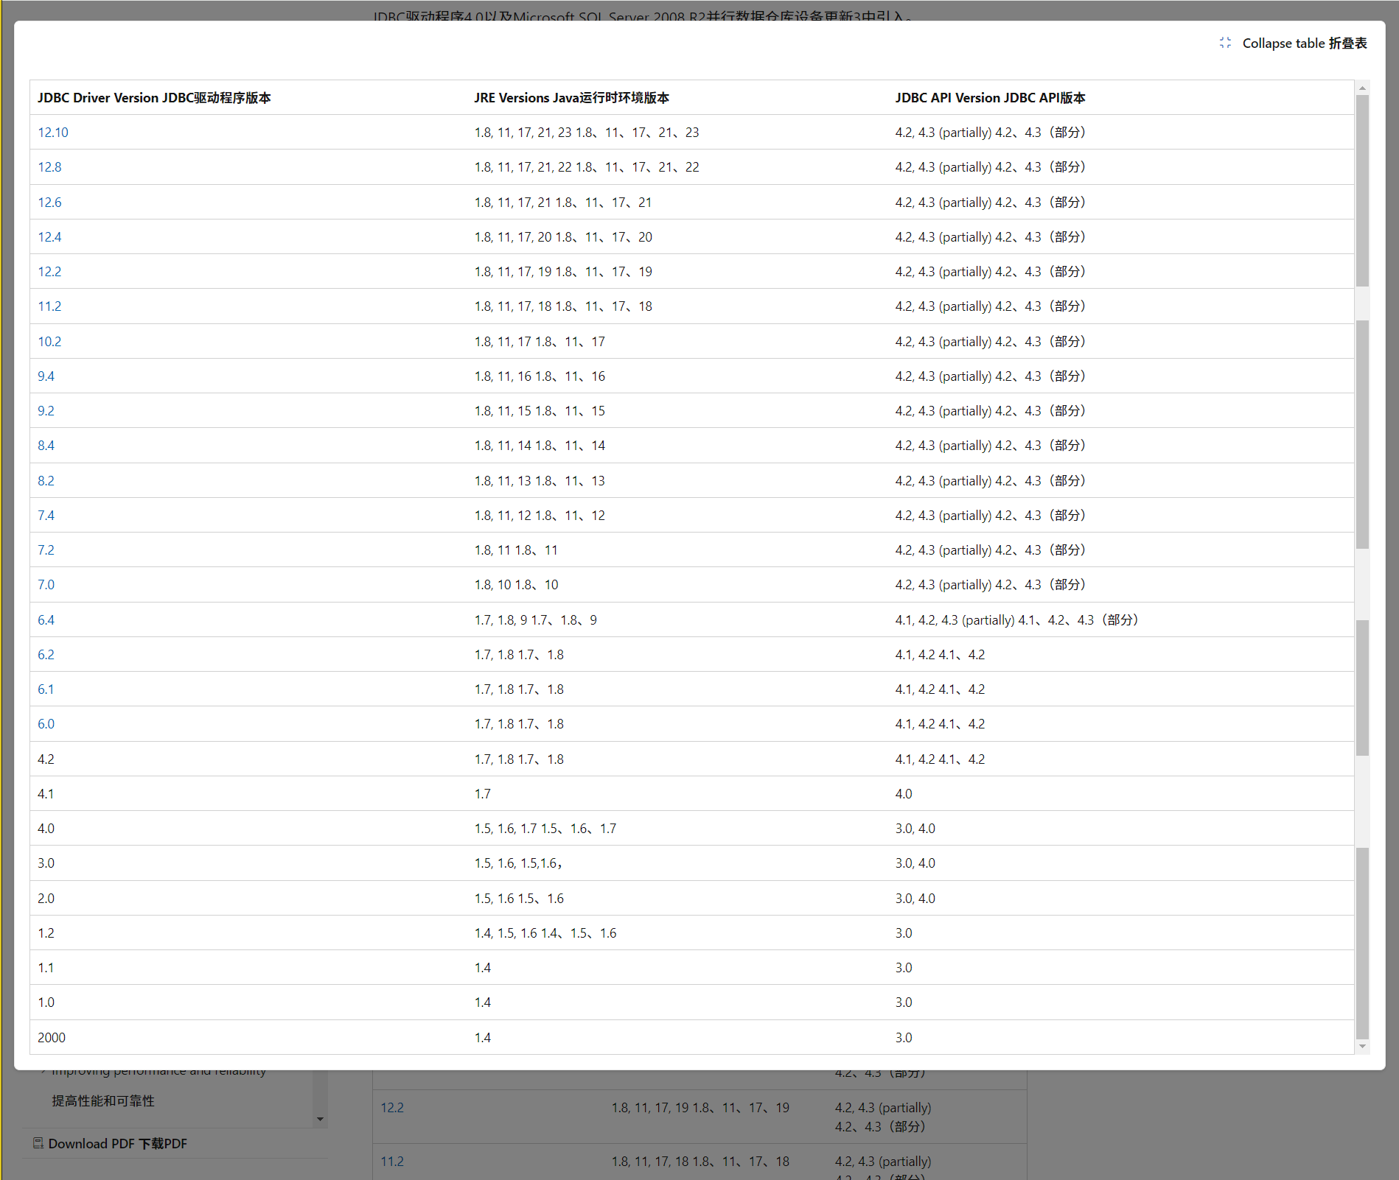Click the PDF icon beside Download PDF
1399x1180 pixels.
pos(38,1143)
